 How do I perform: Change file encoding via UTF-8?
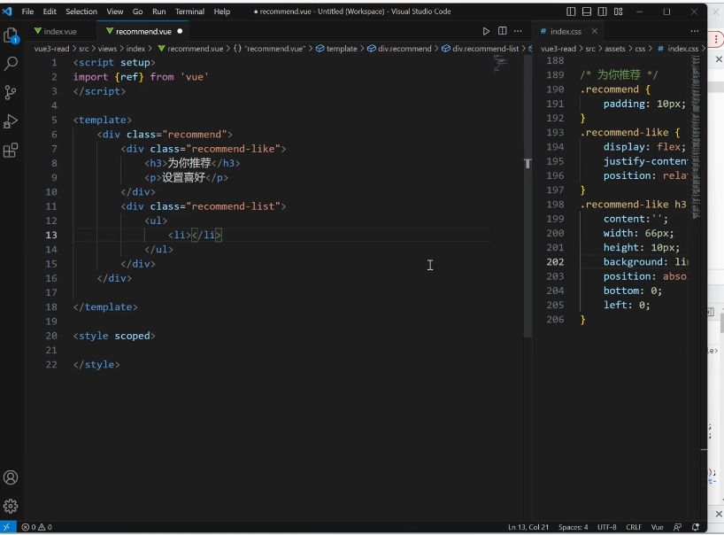click(x=606, y=527)
